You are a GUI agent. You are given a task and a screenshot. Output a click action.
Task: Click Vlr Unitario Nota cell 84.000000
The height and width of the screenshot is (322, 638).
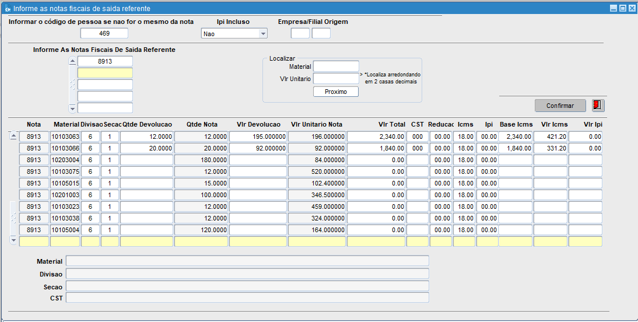click(317, 160)
